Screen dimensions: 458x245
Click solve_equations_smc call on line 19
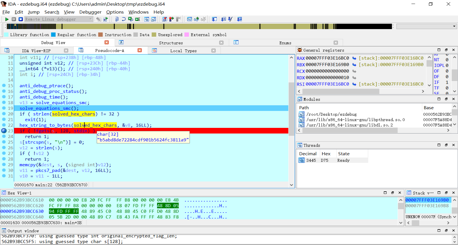coord(49,108)
